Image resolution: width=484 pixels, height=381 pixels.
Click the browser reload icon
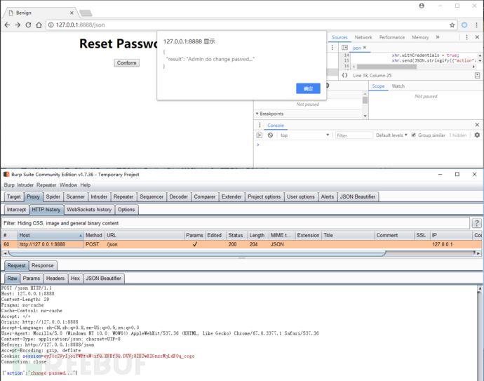tap(29, 25)
